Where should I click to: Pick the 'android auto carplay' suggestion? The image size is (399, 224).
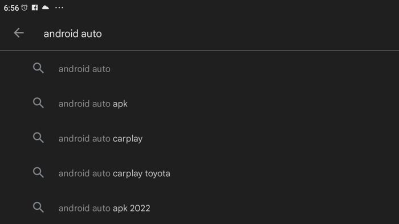click(199, 139)
